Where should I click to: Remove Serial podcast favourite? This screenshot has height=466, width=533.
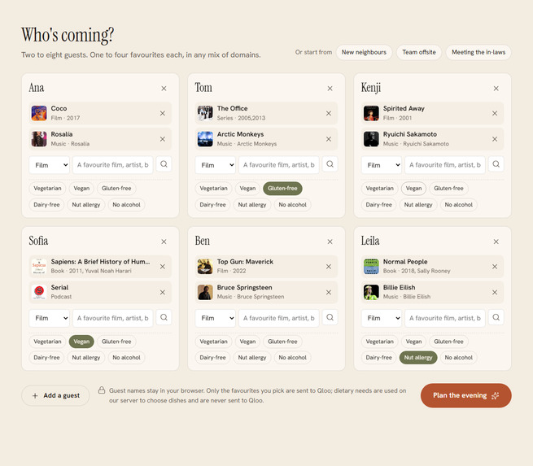(163, 292)
